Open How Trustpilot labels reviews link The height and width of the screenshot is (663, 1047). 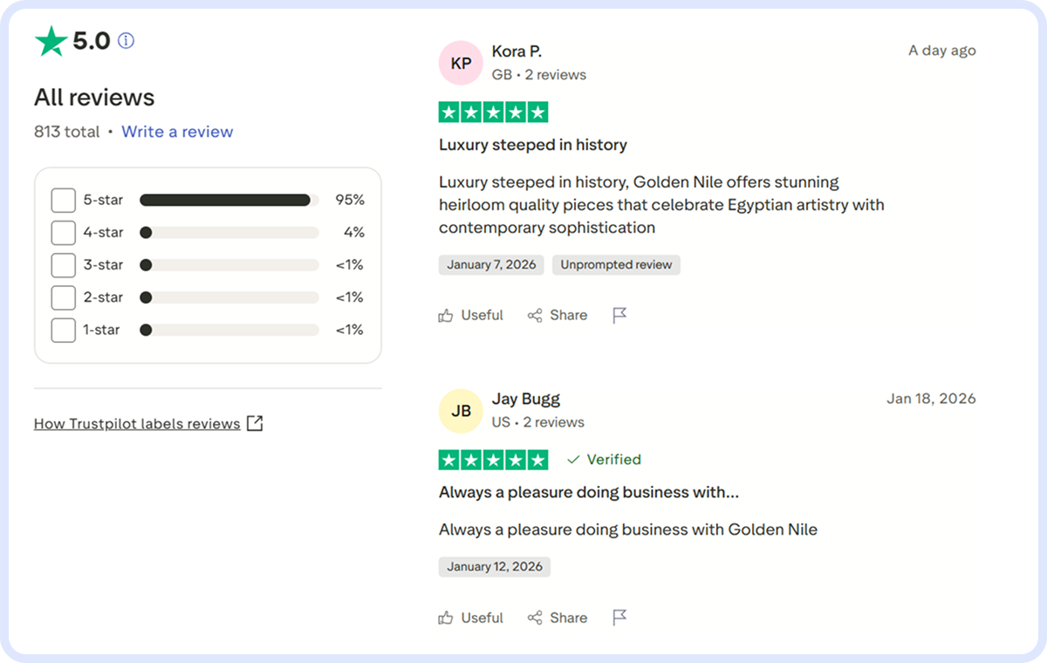tap(137, 424)
